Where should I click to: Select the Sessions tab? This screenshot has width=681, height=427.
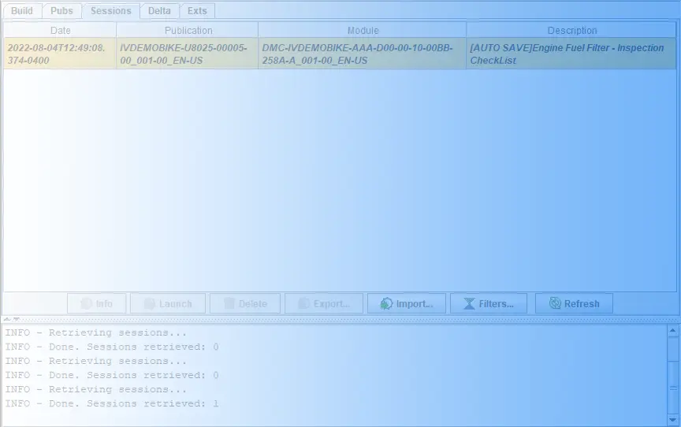(111, 11)
